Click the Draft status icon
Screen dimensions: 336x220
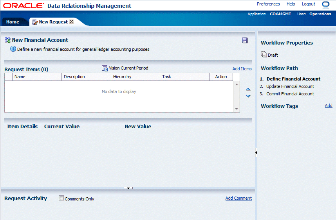(264, 54)
